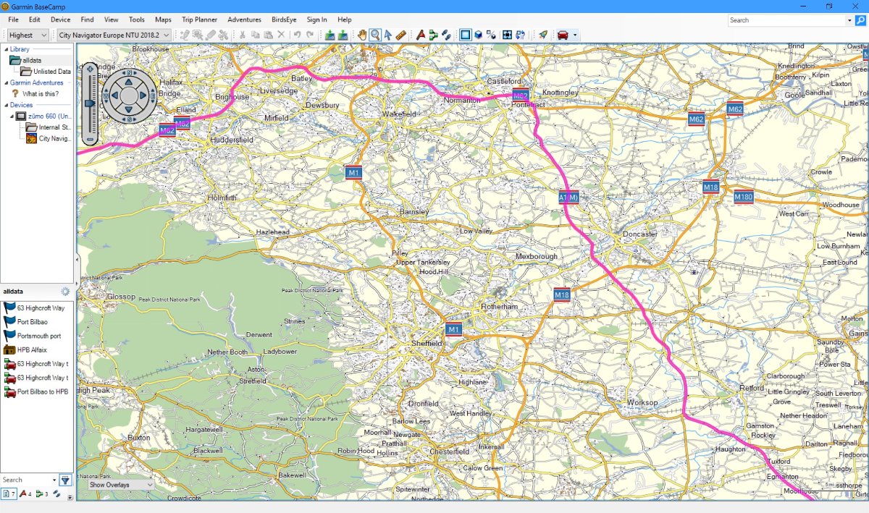Open the alldata list options gear

(65, 292)
